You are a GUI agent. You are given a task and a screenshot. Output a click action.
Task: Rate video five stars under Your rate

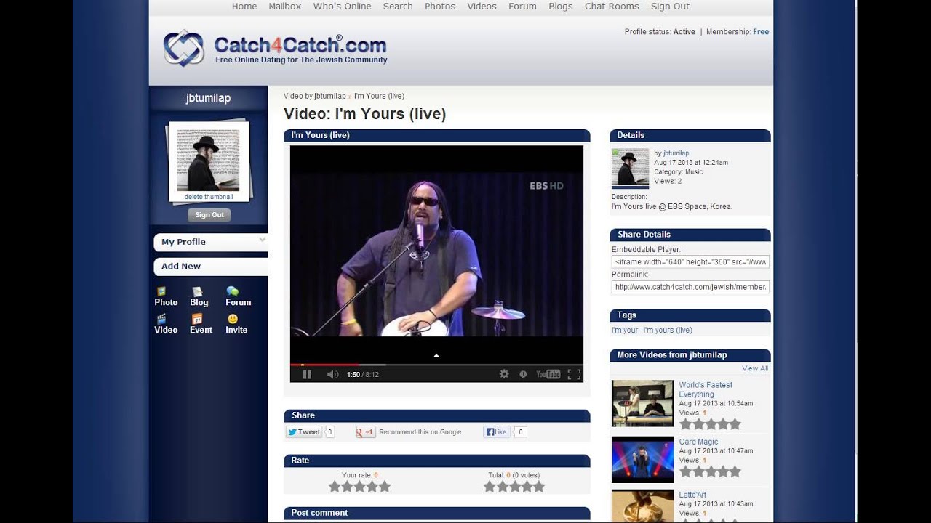click(384, 487)
